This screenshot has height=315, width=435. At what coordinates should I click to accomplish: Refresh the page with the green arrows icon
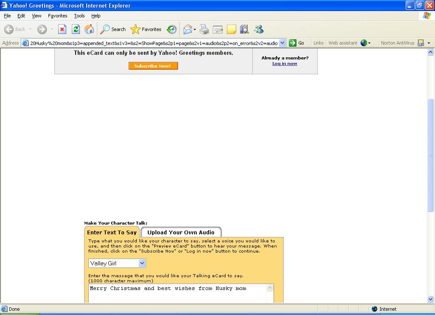point(76,29)
